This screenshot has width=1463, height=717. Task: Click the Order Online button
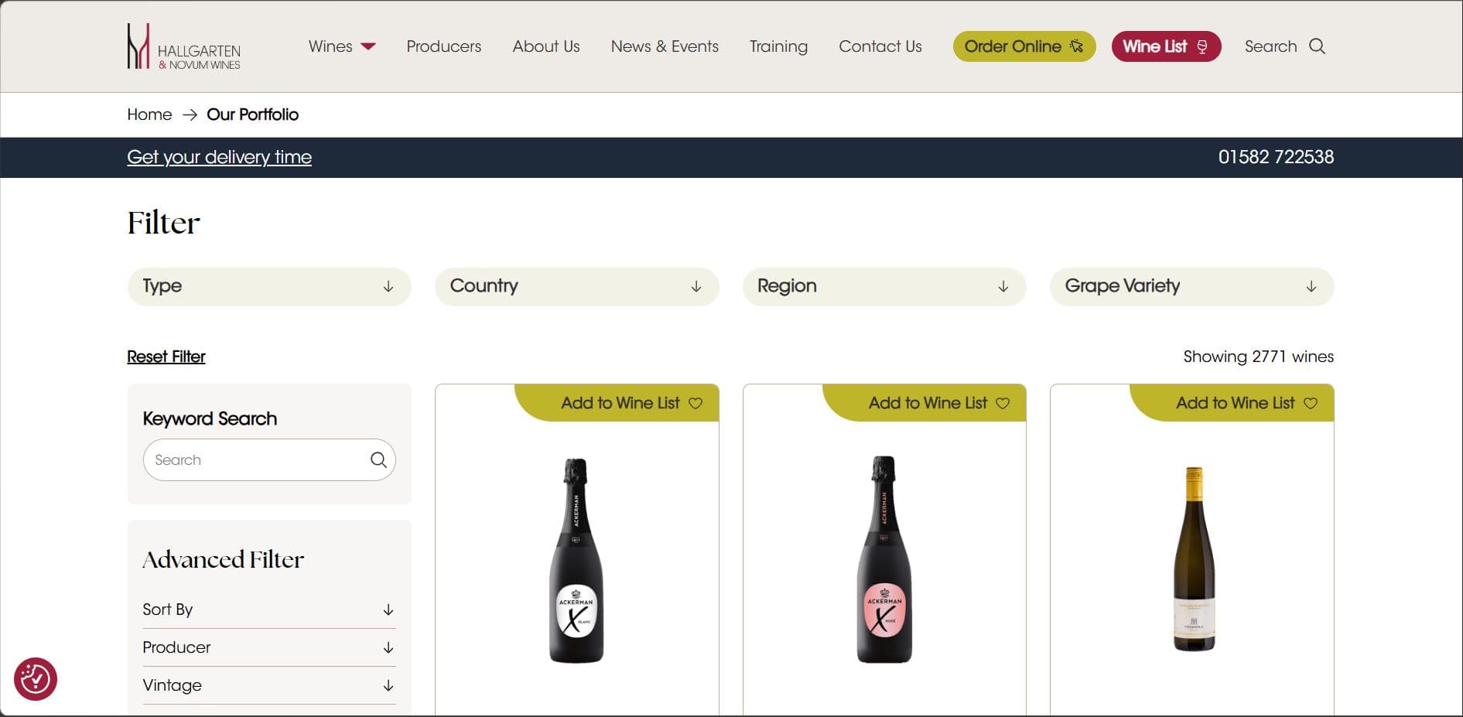tap(1024, 46)
